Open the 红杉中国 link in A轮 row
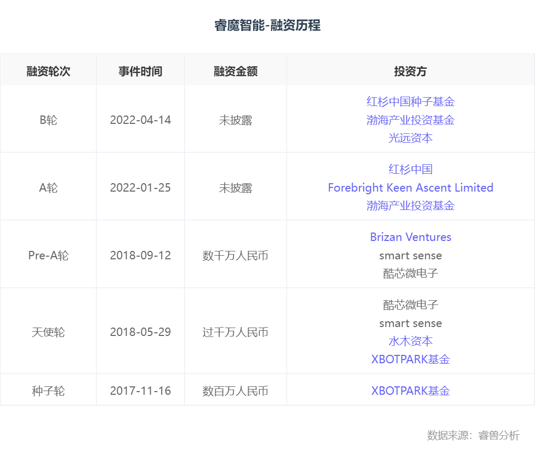The width and height of the screenshot is (535, 463). [411, 170]
